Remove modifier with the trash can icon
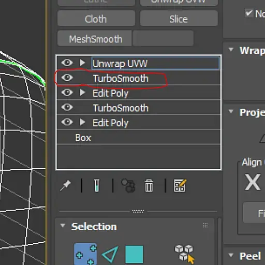 149,186
